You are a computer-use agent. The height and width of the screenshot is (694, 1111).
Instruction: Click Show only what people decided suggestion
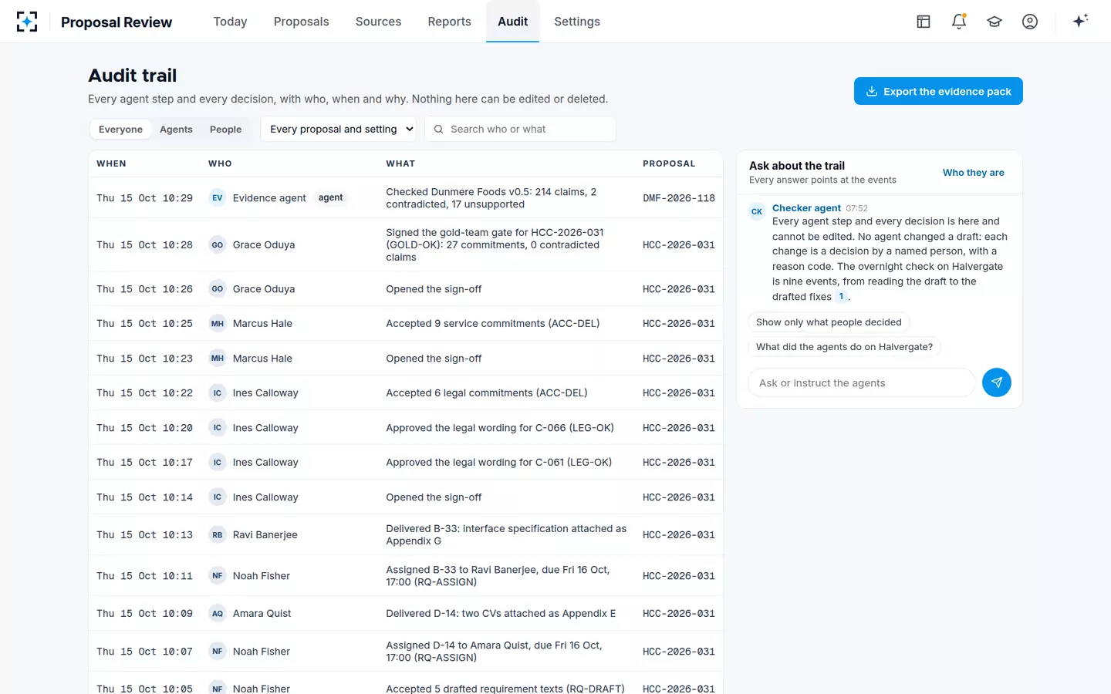[829, 322]
